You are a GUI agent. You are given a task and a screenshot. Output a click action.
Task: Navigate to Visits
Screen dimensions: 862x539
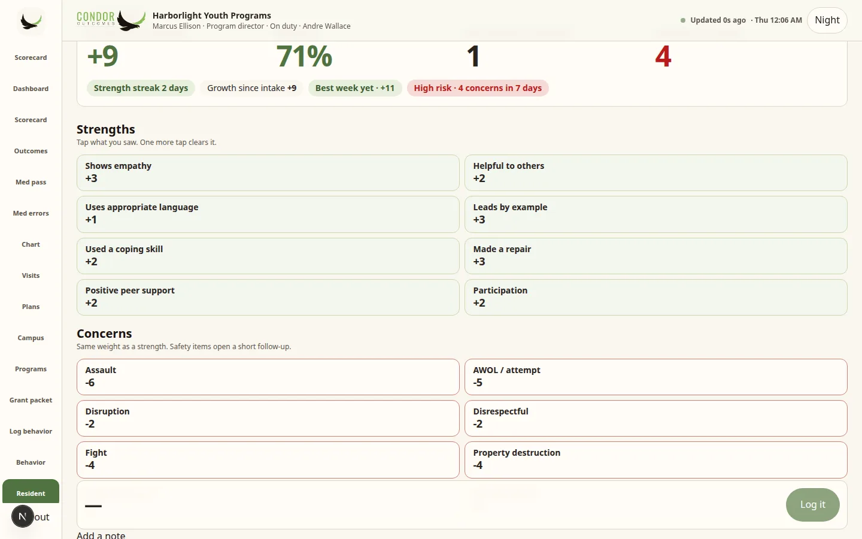(x=31, y=275)
